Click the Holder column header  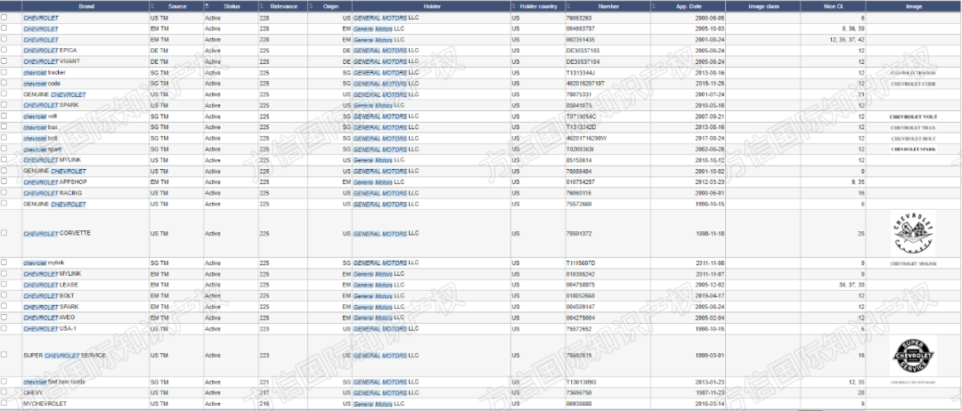tap(431, 6)
